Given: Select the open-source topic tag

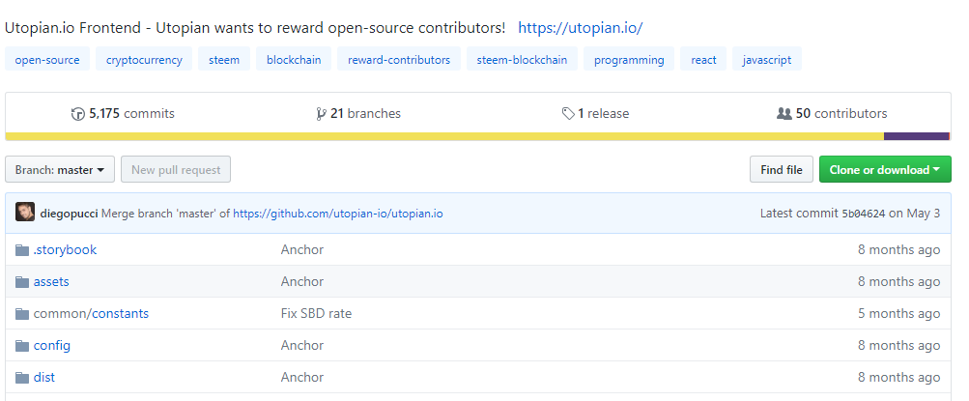Looking at the screenshot, I should point(47,60).
